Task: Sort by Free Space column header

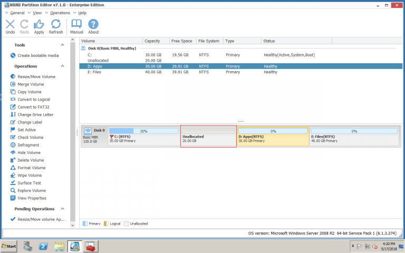Action: pos(183,41)
